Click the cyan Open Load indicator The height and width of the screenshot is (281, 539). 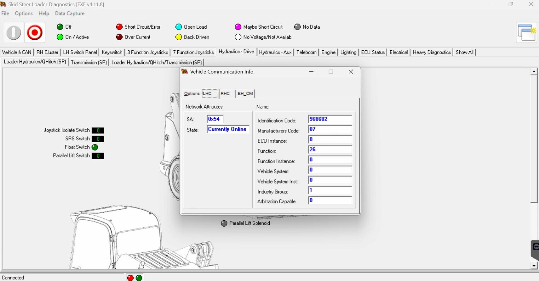point(179,27)
